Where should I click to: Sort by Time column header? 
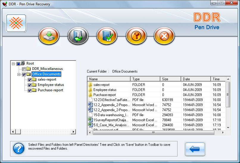[x=218, y=79]
